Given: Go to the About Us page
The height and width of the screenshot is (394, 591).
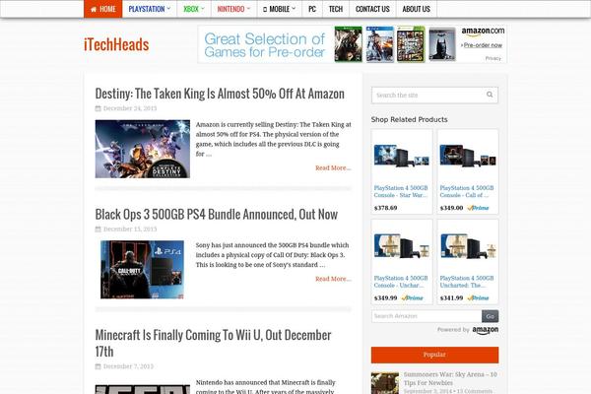Looking at the screenshot, I should click(x=416, y=9).
